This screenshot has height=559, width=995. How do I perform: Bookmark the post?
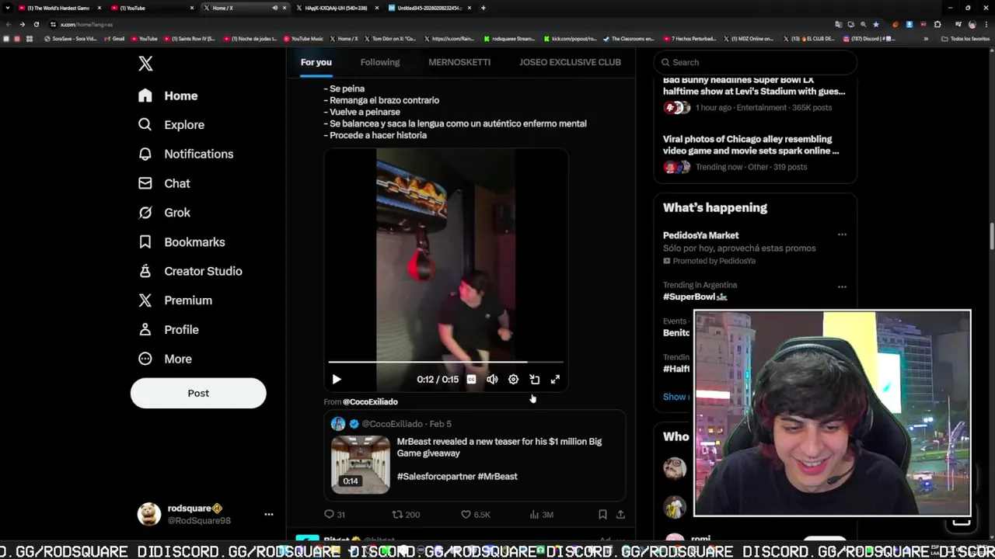[602, 514]
